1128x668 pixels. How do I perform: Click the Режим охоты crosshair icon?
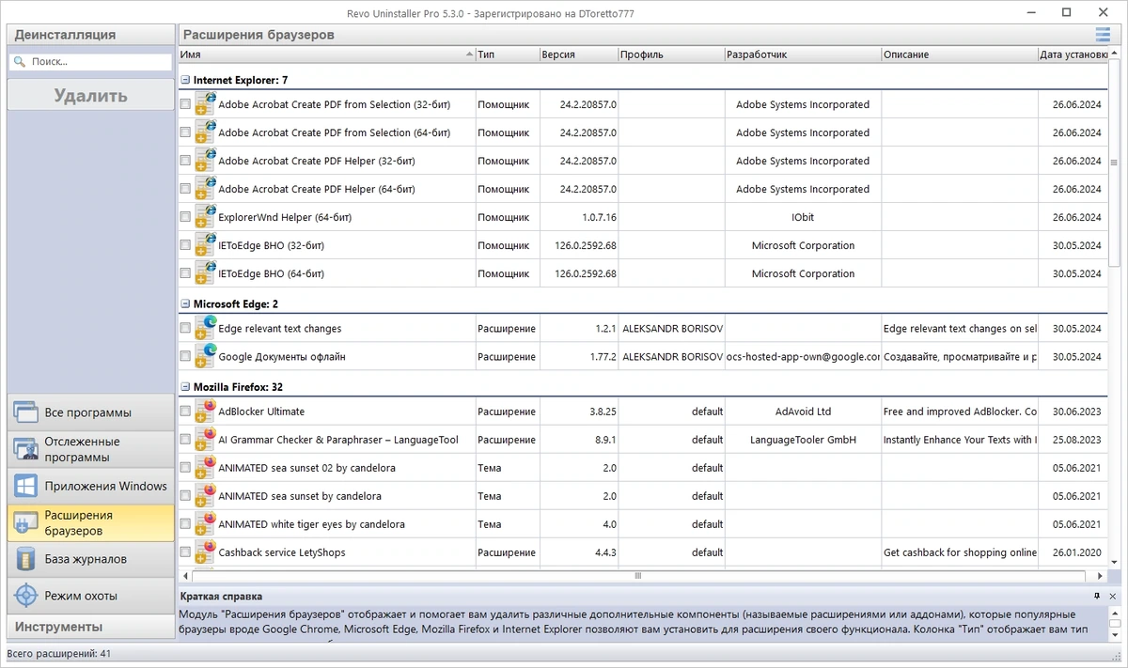[x=25, y=596]
